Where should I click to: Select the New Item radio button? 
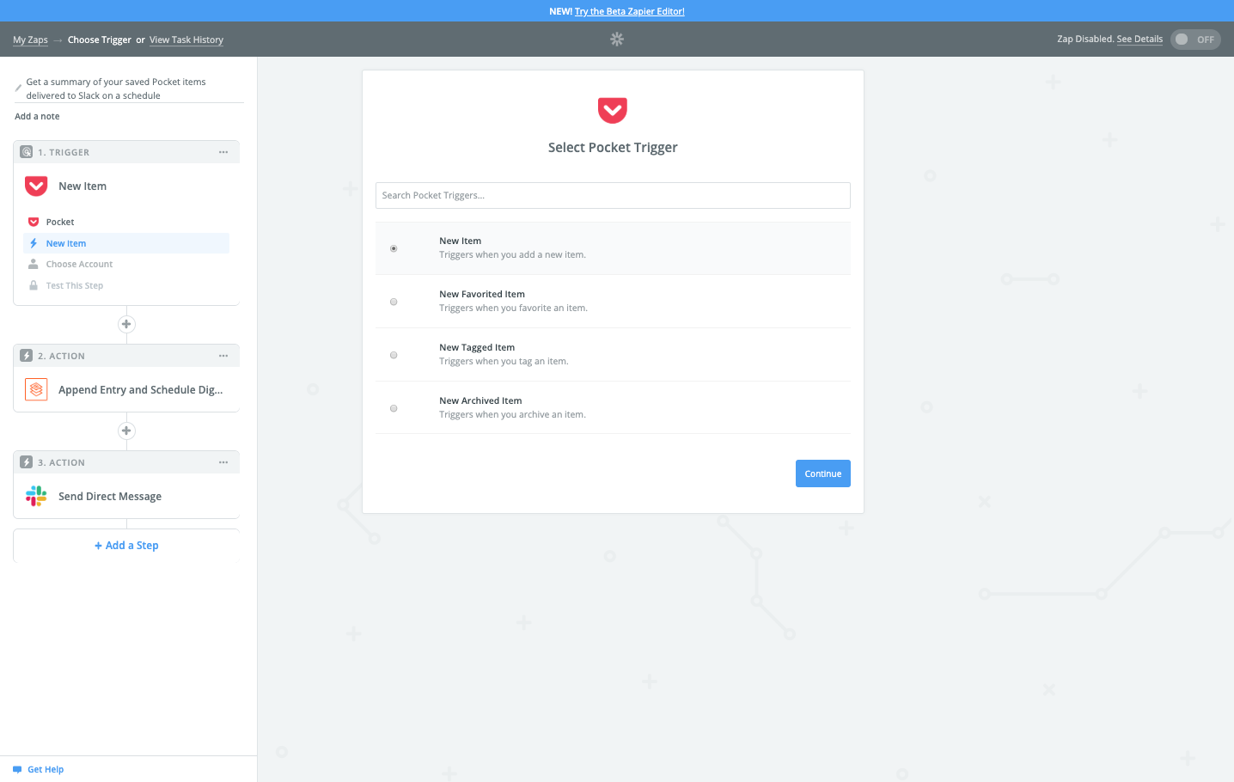click(394, 248)
